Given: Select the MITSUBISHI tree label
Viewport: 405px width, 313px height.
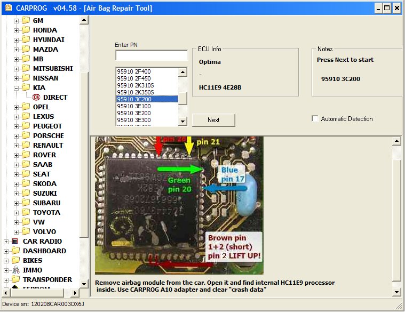Looking at the screenshot, I should (x=53, y=68).
